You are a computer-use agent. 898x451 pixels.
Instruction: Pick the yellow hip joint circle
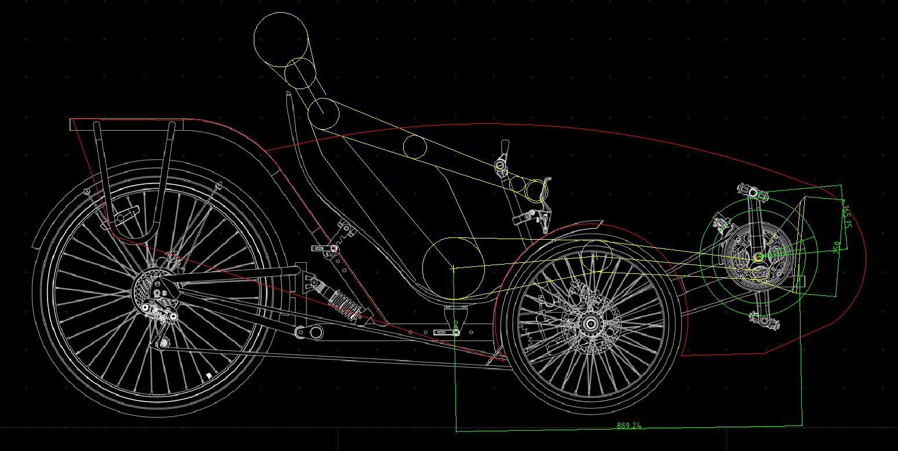coord(453,267)
